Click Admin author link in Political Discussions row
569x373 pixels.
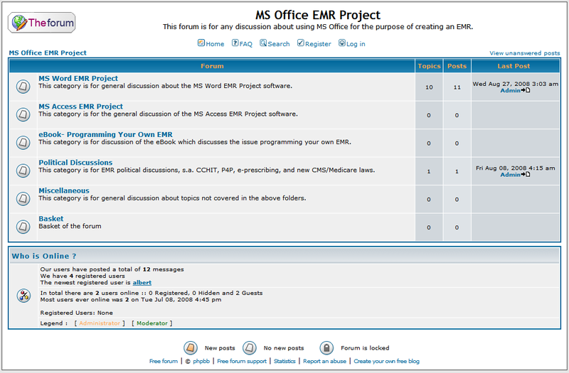click(x=511, y=174)
